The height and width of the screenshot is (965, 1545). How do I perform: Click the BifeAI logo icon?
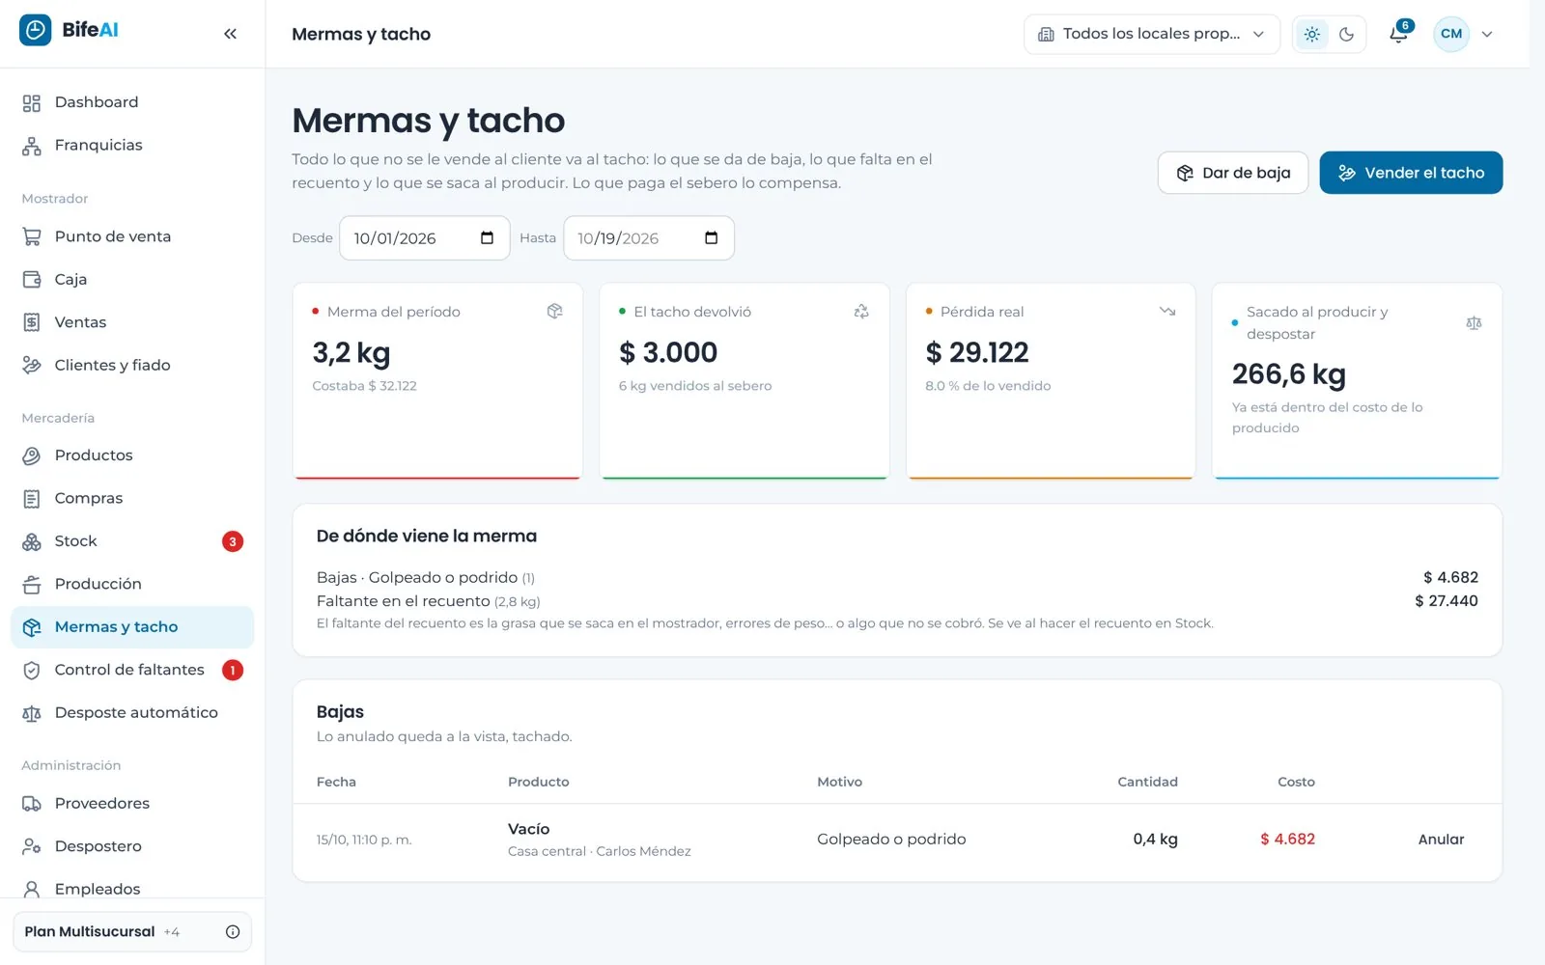(35, 30)
